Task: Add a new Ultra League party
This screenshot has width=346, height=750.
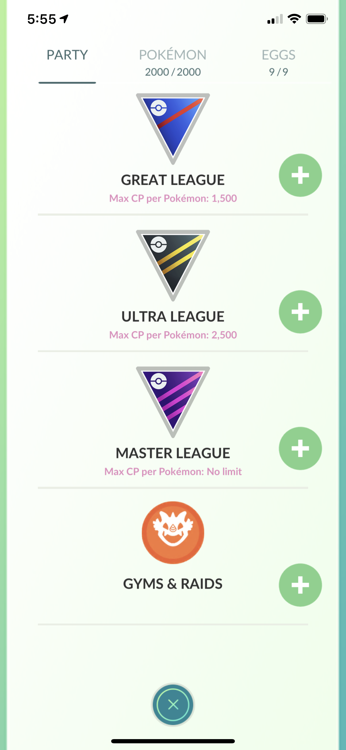Action: tap(300, 312)
